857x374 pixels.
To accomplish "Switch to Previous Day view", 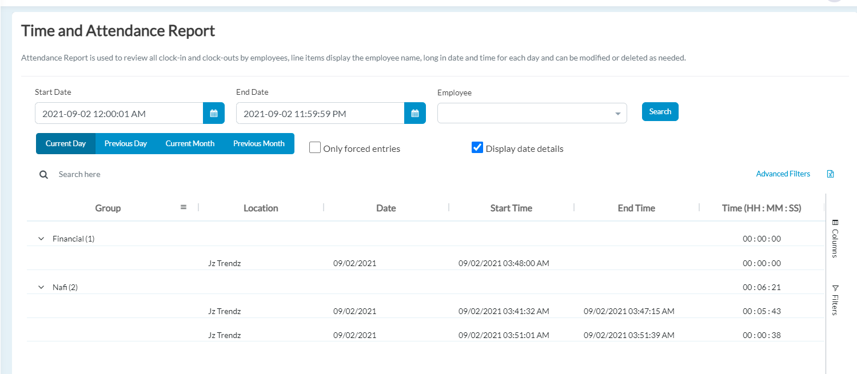I will tap(125, 143).
